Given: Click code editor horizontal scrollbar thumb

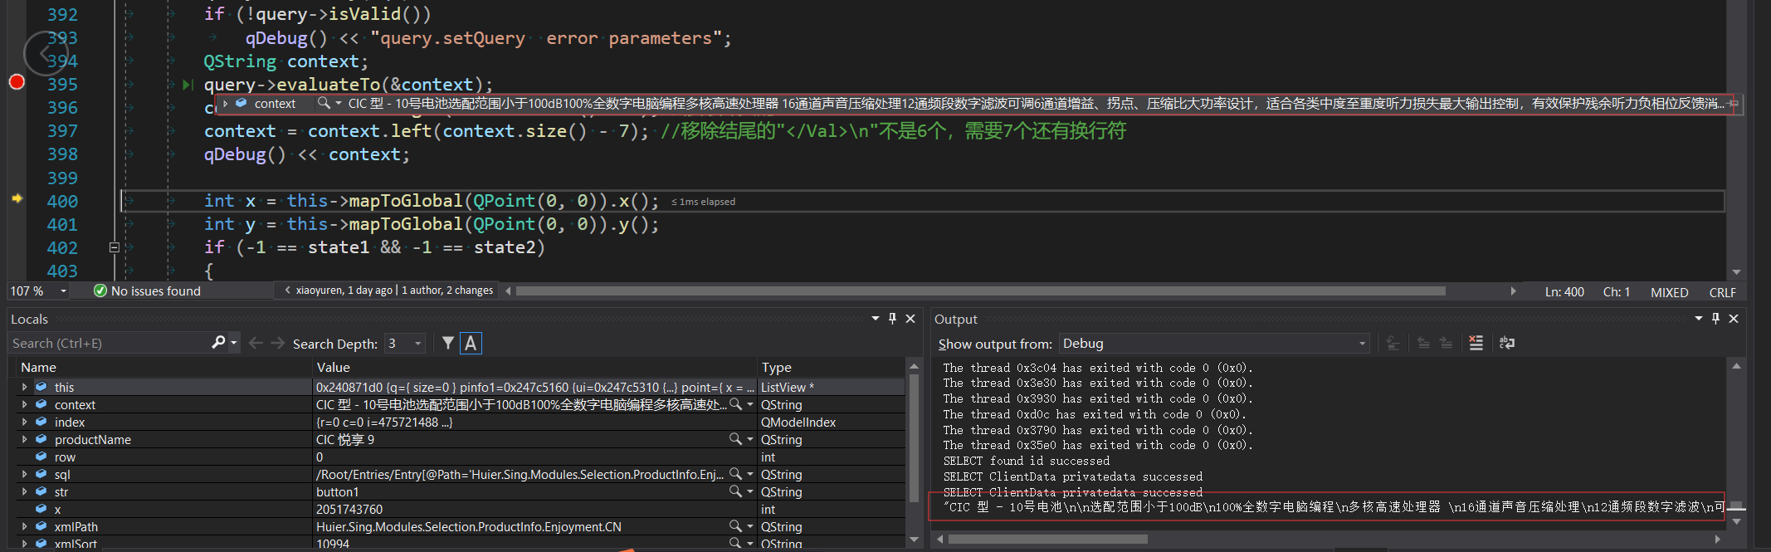Looking at the screenshot, I should tap(981, 291).
